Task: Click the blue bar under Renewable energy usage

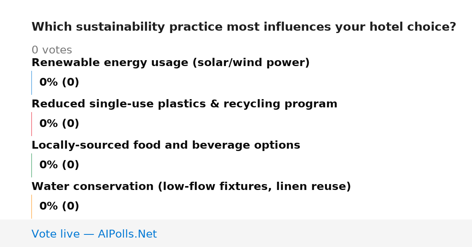Action: pos(31,83)
